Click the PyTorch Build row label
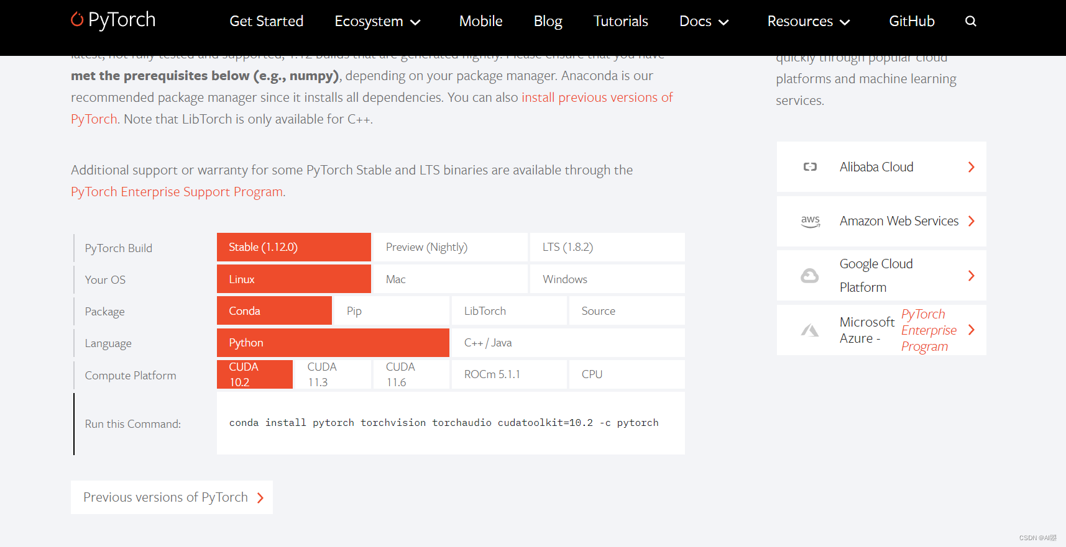The height and width of the screenshot is (547, 1066). tap(118, 248)
